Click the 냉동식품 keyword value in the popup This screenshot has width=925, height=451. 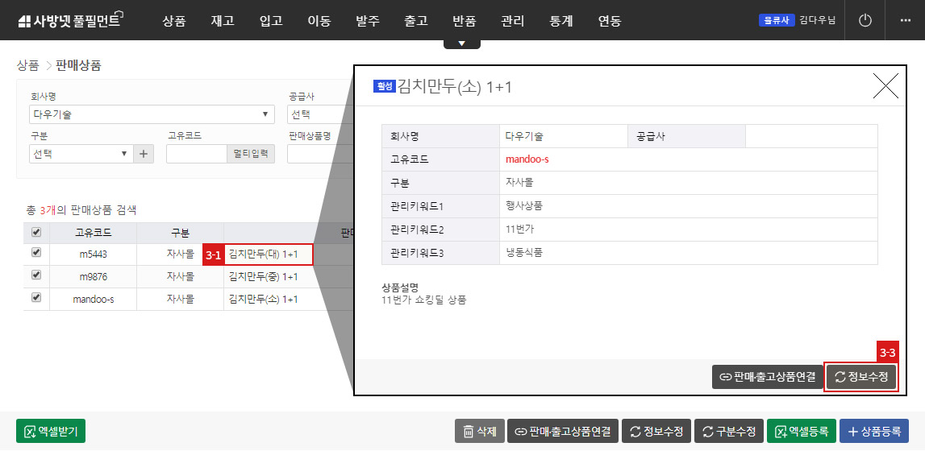[x=524, y=253]
